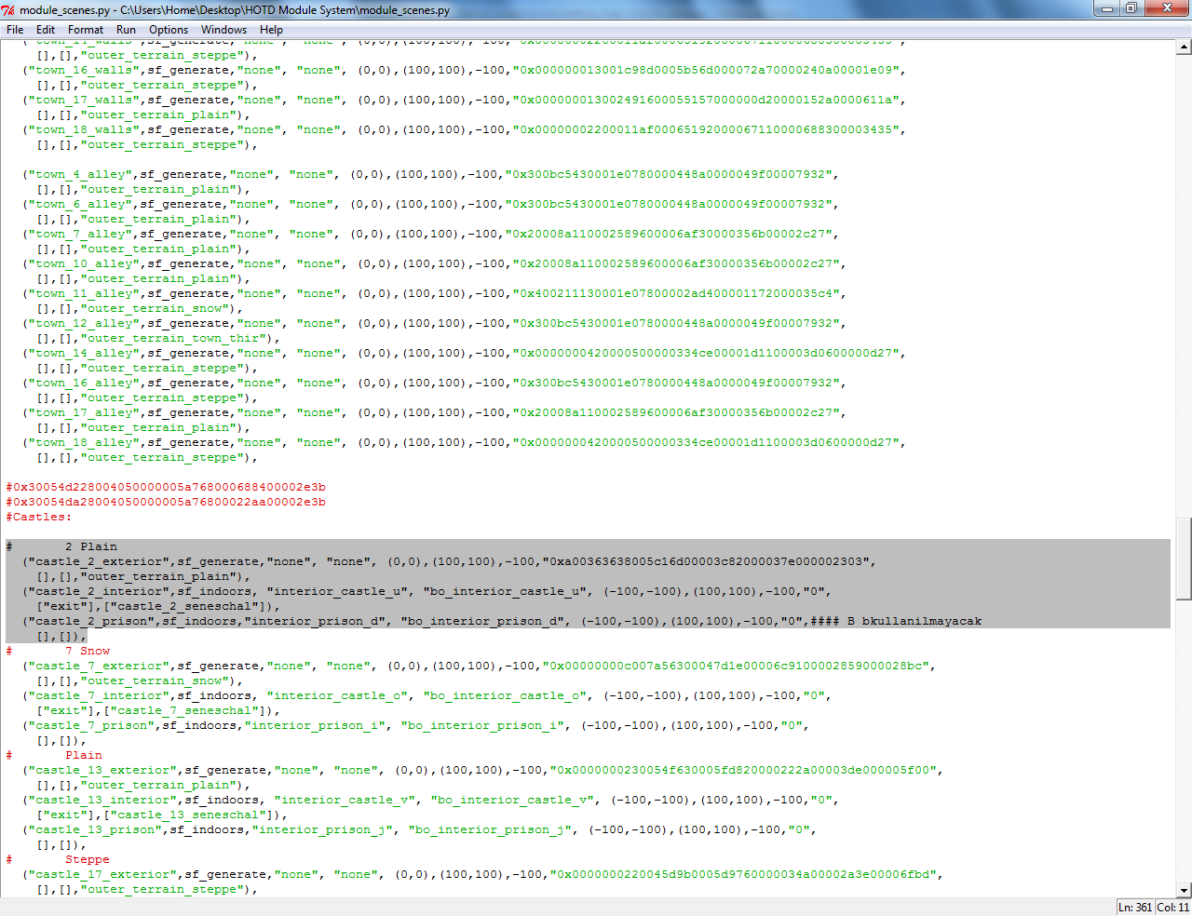Click the "bo_interior_castle_u" string
Screen dimensions: 1192x916
tap(507, 591)
